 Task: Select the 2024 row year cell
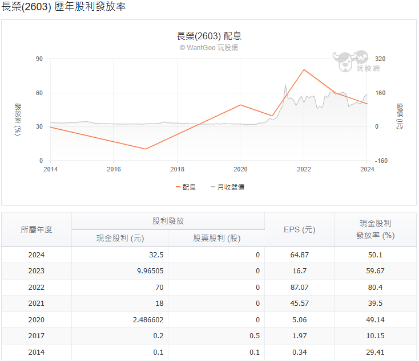click(37, 255)
